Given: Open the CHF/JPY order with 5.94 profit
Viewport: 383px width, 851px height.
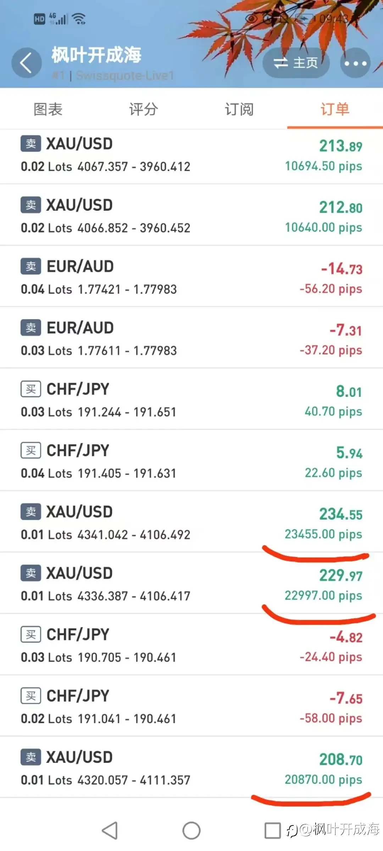Looking at the screenshot, I should [191, 461].
